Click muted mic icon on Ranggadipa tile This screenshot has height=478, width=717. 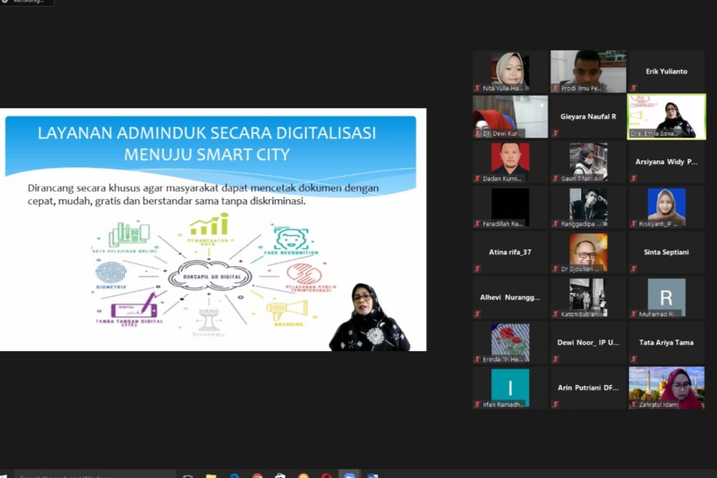pyautogui.click(x=555, y=223)
